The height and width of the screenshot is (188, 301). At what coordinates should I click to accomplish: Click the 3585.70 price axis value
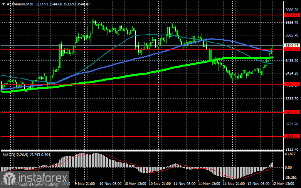(292, 35)
